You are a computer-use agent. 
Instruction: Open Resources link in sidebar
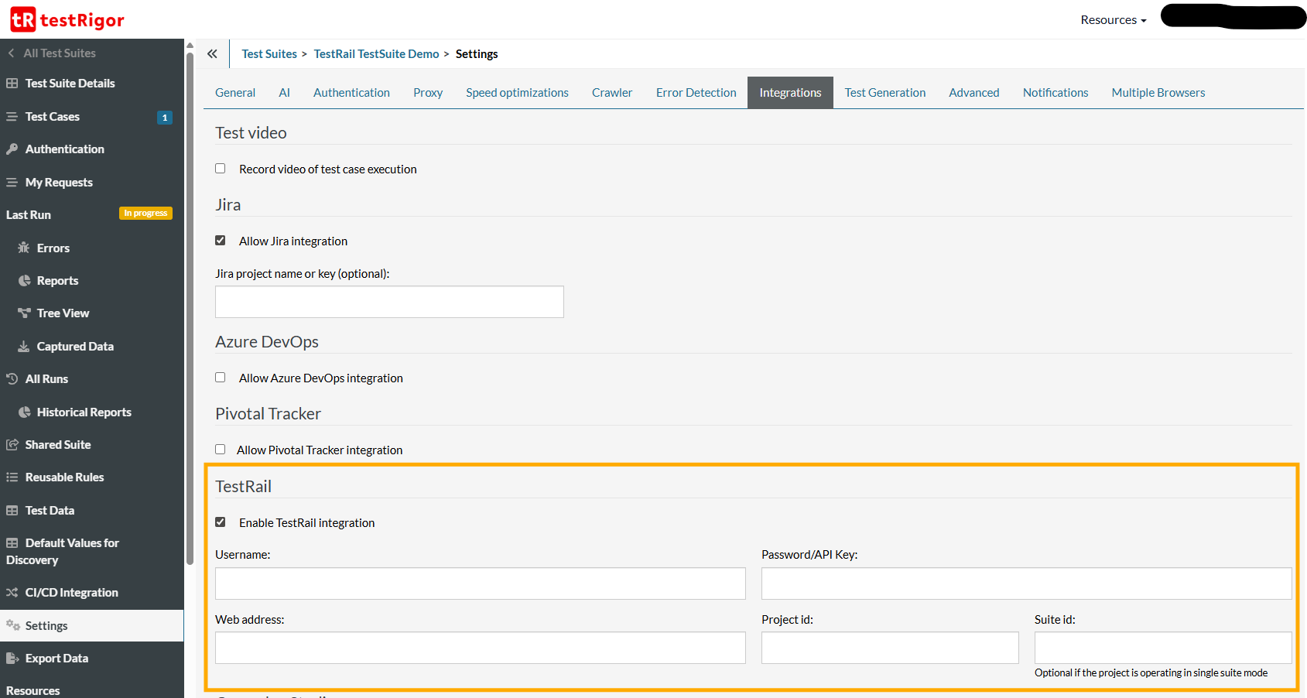tap(33, 690)
